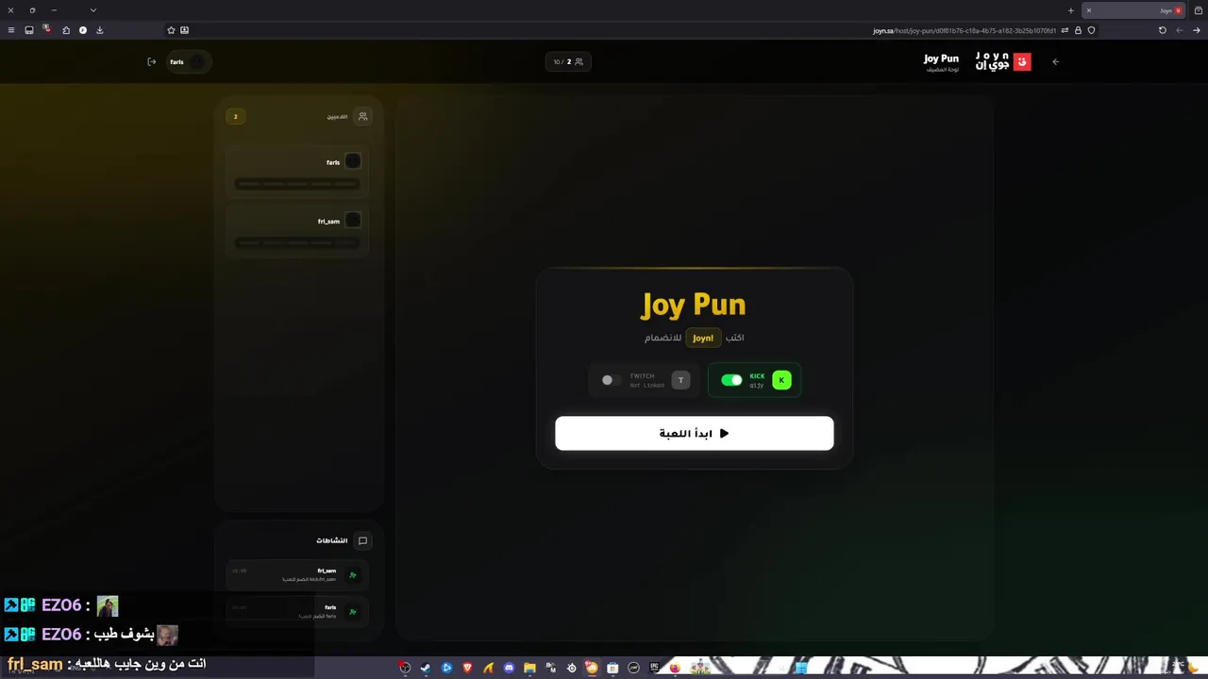
Task: Click the players panel people icon
Action: pyautogui.click(x=362, y=117)
